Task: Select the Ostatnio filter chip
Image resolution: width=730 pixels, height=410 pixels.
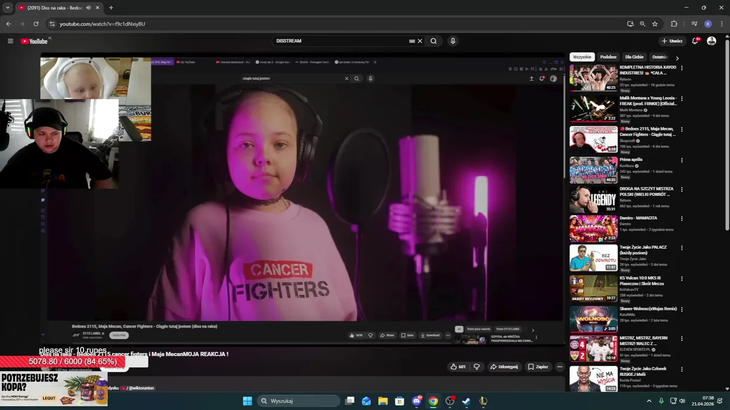Action: click(659, 57)
